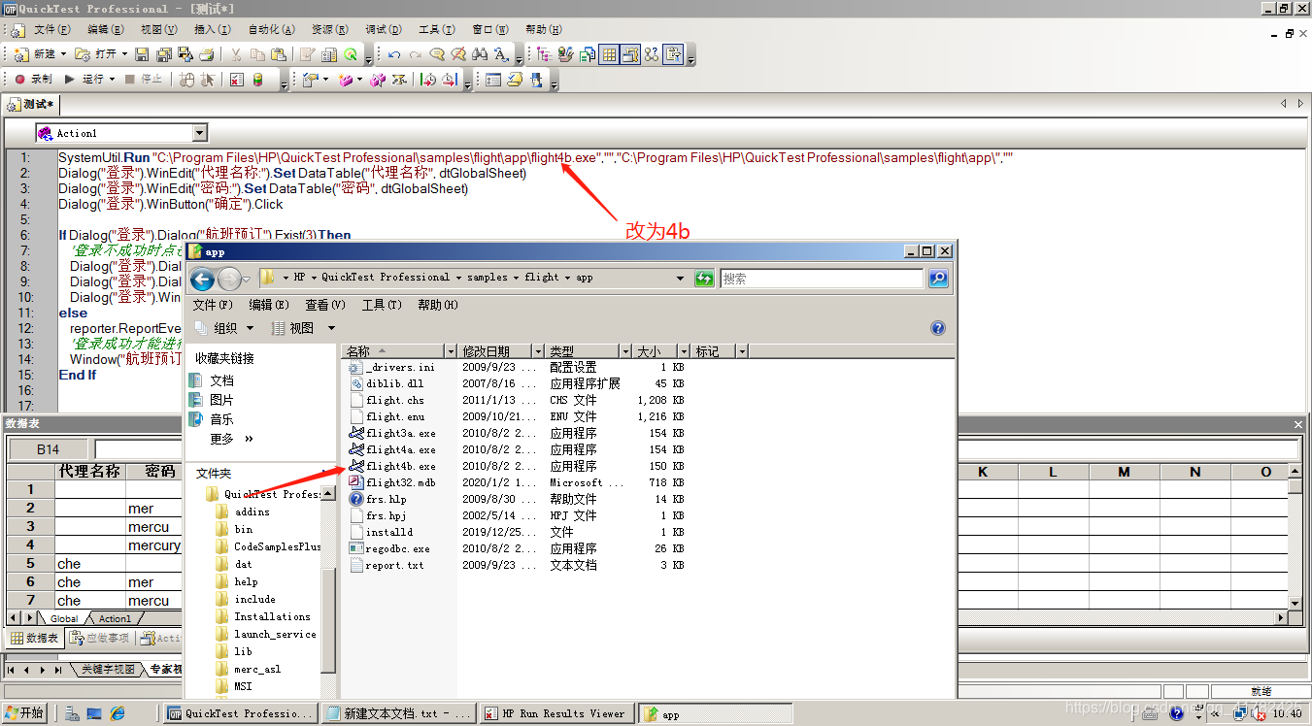Image resolution: width=1312 pixels, height=726 pixels.
Task: Switch to the Action1 data sheet tab
Action: tap(114, 618)
